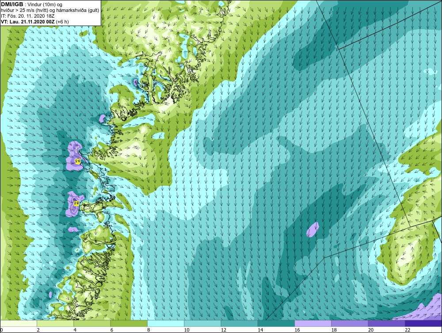
Task: Click the yellow gust marker labeled 28
Action: click(x=76, y=203)
